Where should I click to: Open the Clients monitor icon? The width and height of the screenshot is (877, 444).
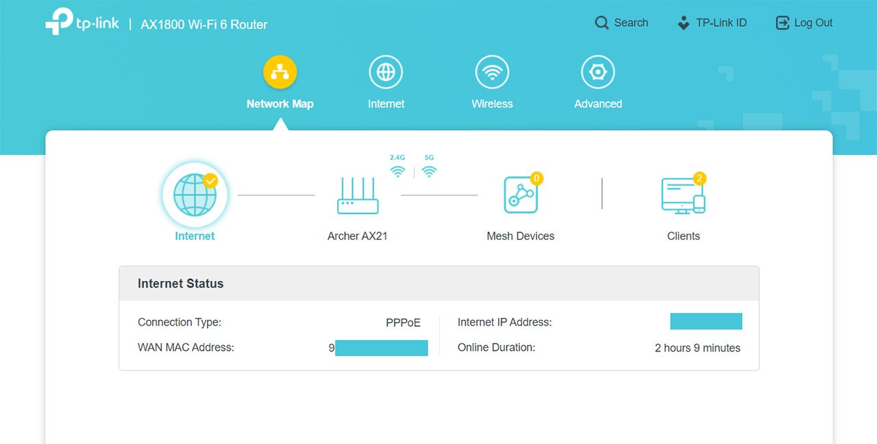point(682,196)
